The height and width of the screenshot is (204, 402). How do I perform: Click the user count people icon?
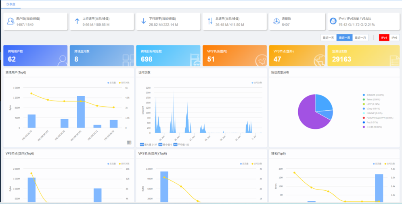[10, 21]
